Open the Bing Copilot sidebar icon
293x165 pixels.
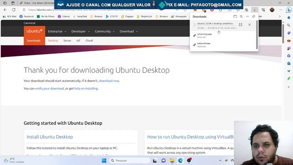(x=289, y=10)
